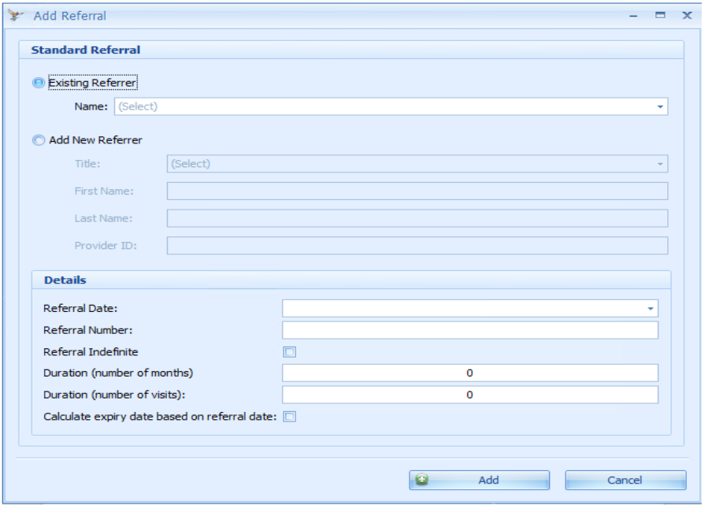Screen dimensions: 705x512
Task: Open the existing referrer Name dropdown arrow
Action: pyautogui.click(x=660, y=107)
